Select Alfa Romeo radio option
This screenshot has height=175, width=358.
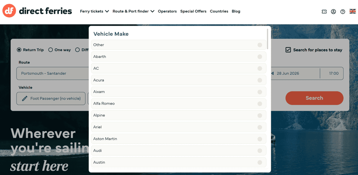pos(260,104)
